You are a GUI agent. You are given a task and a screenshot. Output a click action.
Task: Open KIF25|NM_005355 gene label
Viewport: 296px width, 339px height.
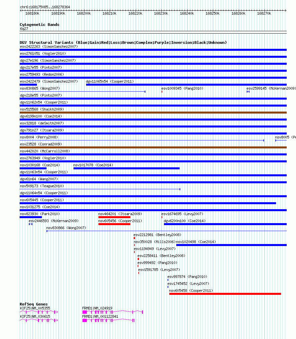click(35, 308)
